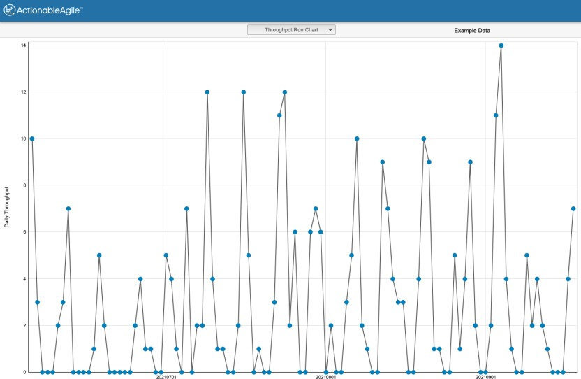
Task: Select the first 7-value spike near chart start
Action: [68, 208]
